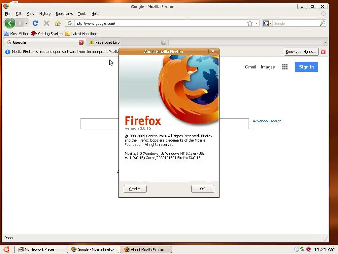The height and width of the screenshot is (254, 338).
Task: Open the Edit menu
Action: pos(18,14)
